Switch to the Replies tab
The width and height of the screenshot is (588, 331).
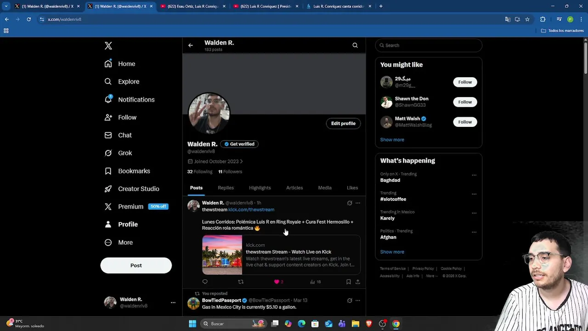[226, 188]
